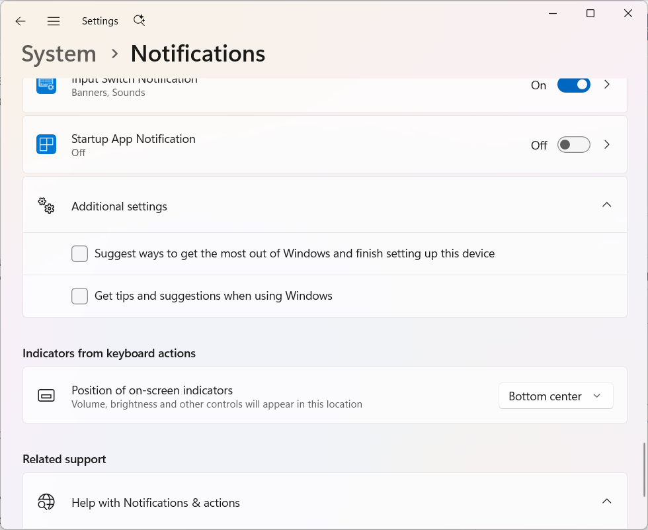648x530 pixels.
Task: Click the Startup App Notification label
Action: pyautogui.click(x=134, y=139)
